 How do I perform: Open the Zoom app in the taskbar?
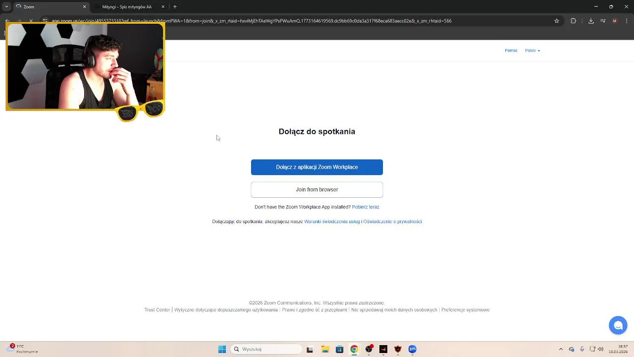(412, 349)
